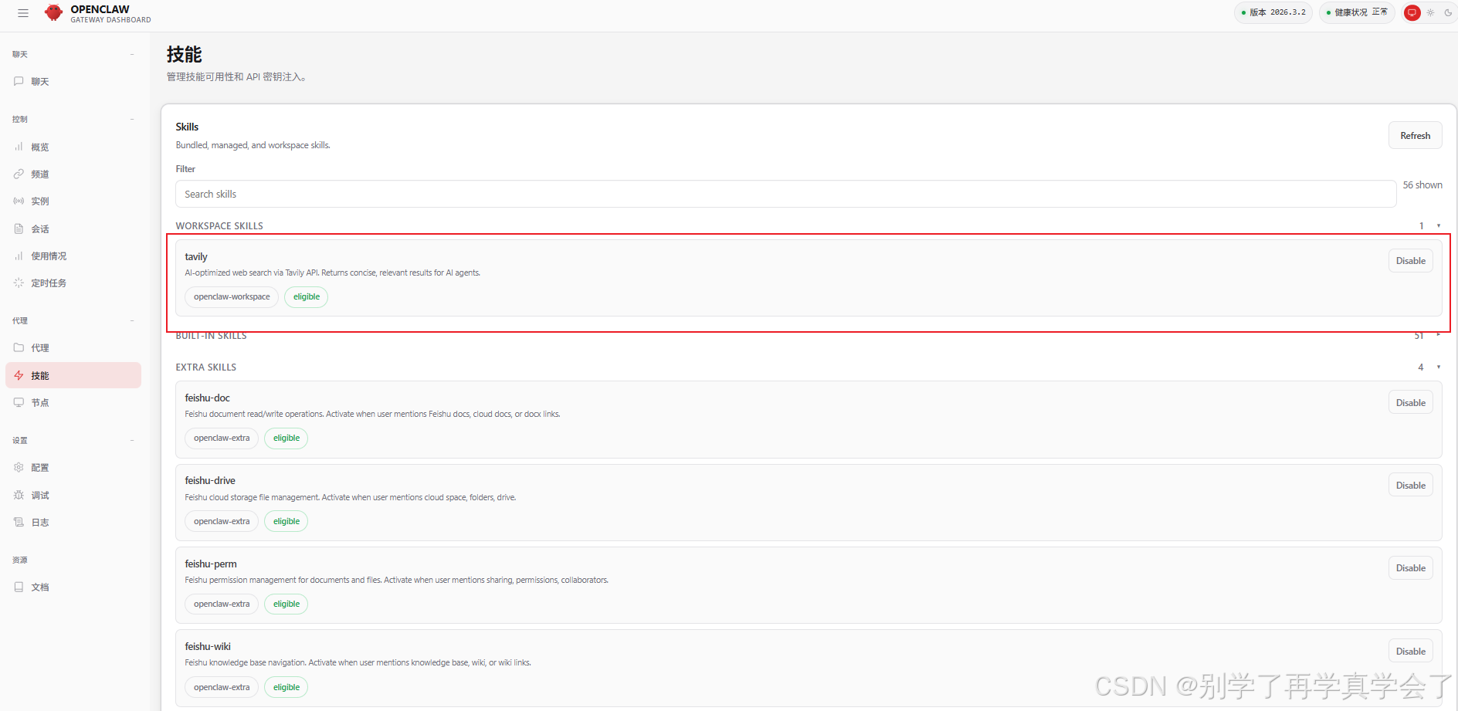Switch to dark theme moon icon
The height and width of the screenshot is (711, 1458).
tap(1448, 12)
